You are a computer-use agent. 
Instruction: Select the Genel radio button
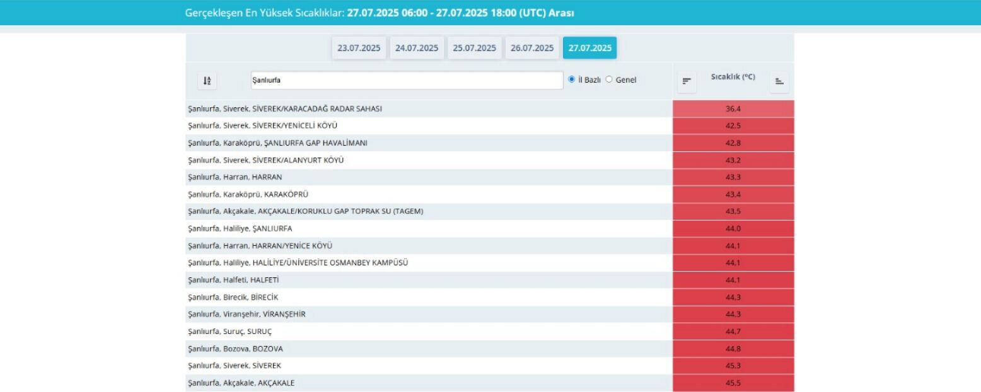point(609,79)
